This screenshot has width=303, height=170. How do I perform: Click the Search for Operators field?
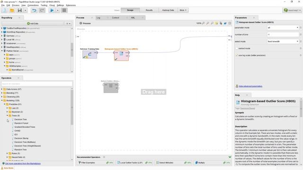coord(37,84)
